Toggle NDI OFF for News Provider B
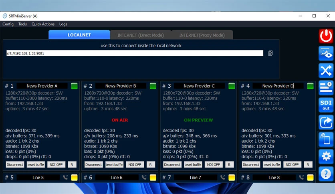Image resolution: width=335 pixels, height=194 pixels. point(135,164)
